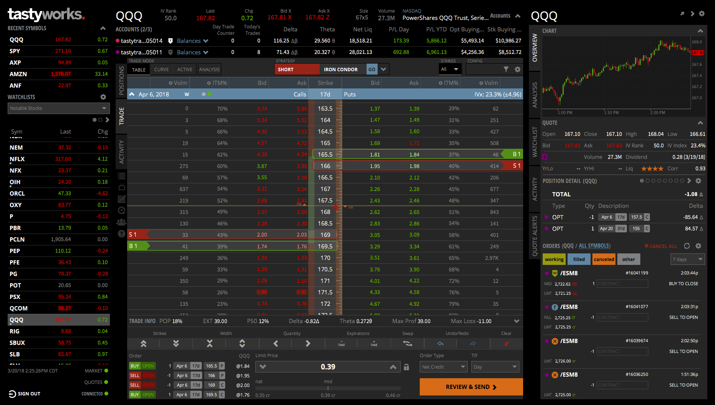715x405 pixels.
Task: Click the SHORT strategy direction button
Action: (297, 69)
